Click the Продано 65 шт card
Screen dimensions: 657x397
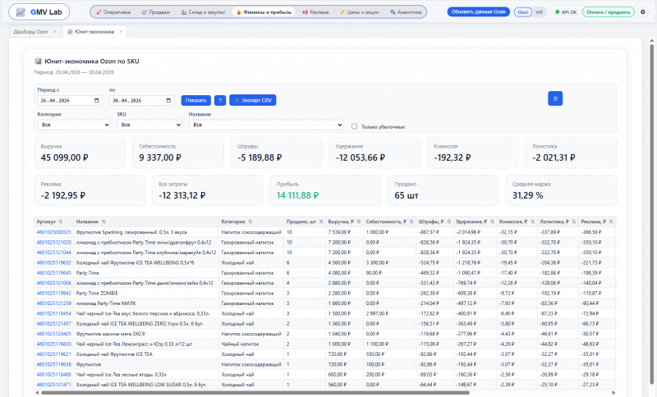tap(443, 191)
